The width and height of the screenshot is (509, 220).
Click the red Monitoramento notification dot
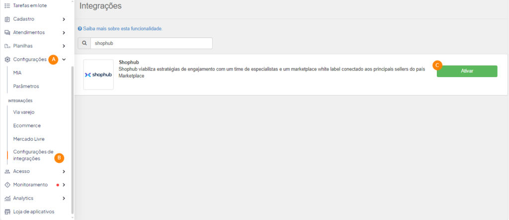58,185
